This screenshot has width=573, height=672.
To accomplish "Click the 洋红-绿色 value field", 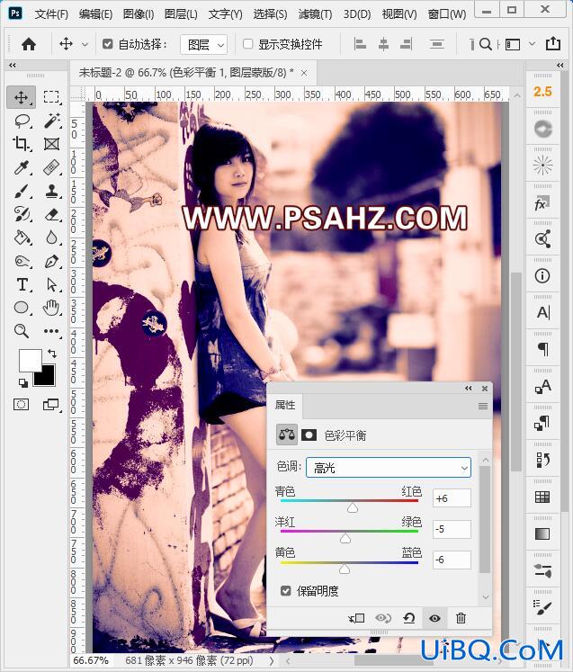I will click(452, 529).
